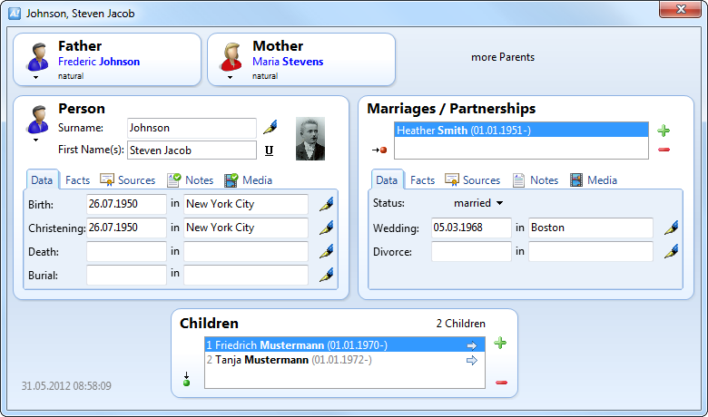The image size is (708, 417).
Task: Add a new marriage with green plus
Action: pos(664,131)
